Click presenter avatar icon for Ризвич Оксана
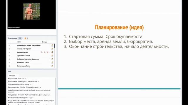Screen dimensions: 188x105 click(x=52, y=52)
